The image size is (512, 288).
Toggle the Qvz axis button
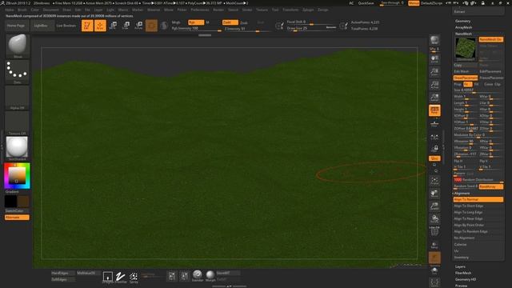[434, 158]
